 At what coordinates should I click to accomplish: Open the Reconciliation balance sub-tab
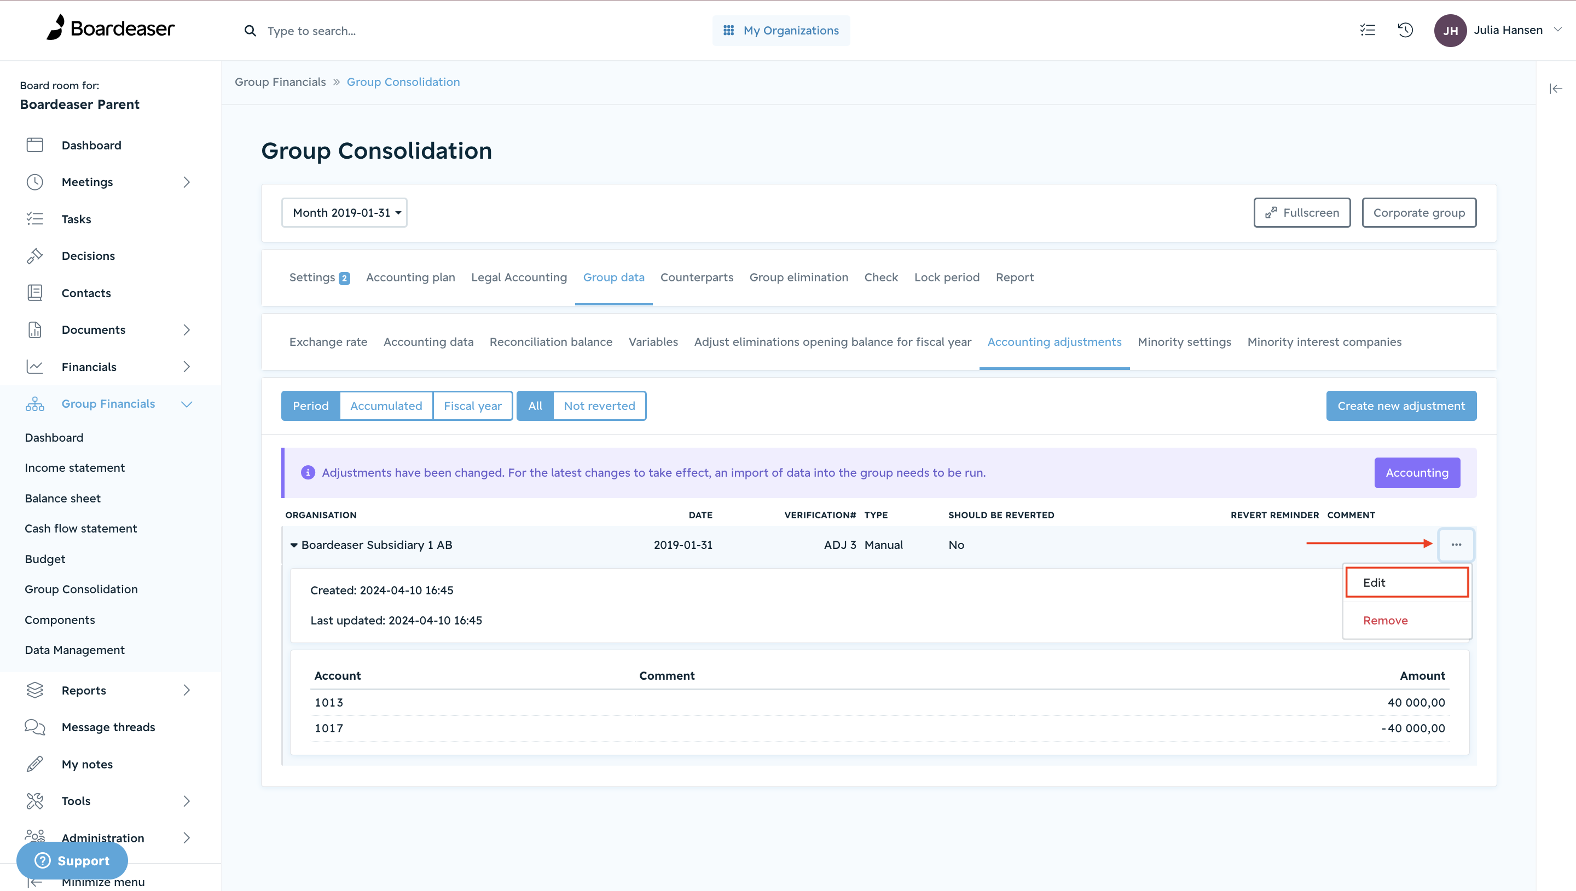(x=551, y=342)
